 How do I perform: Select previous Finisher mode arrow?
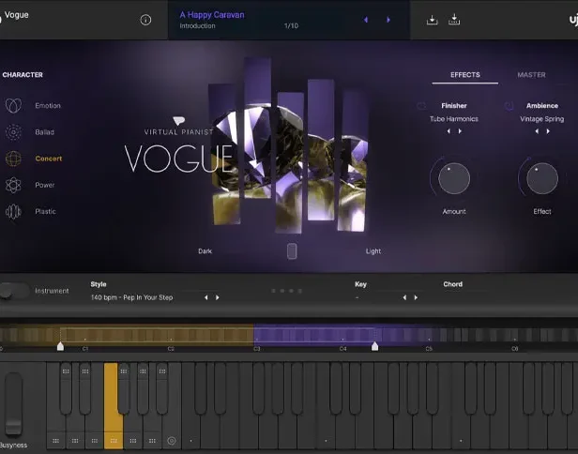click(449, 131)
